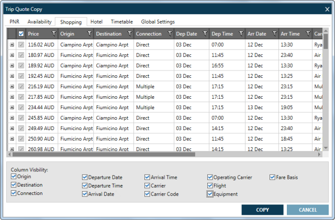
Task: Expand the 216.19 AUD row details
Action: tap(12, 87)
